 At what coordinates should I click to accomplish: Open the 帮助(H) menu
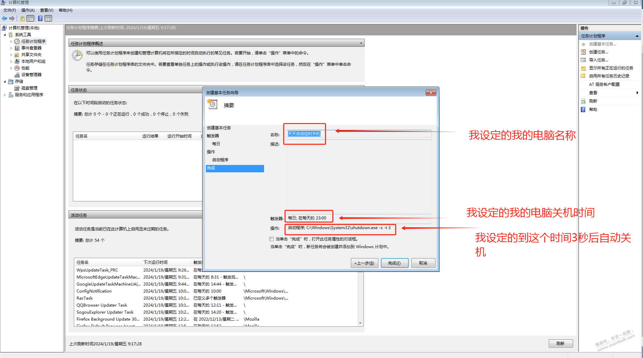66,10
